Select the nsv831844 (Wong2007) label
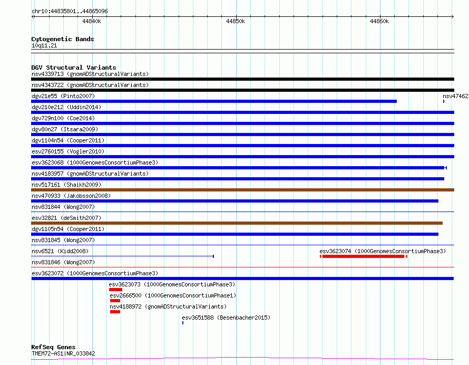The width and height of the screenshot is (469, 365). (63, 207)
